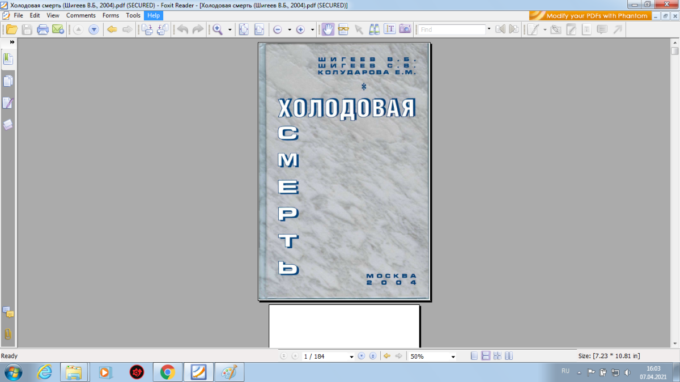Open a file with folder icon
The image size is (680, 382).
pyautogui.click(x=11, y=29)
